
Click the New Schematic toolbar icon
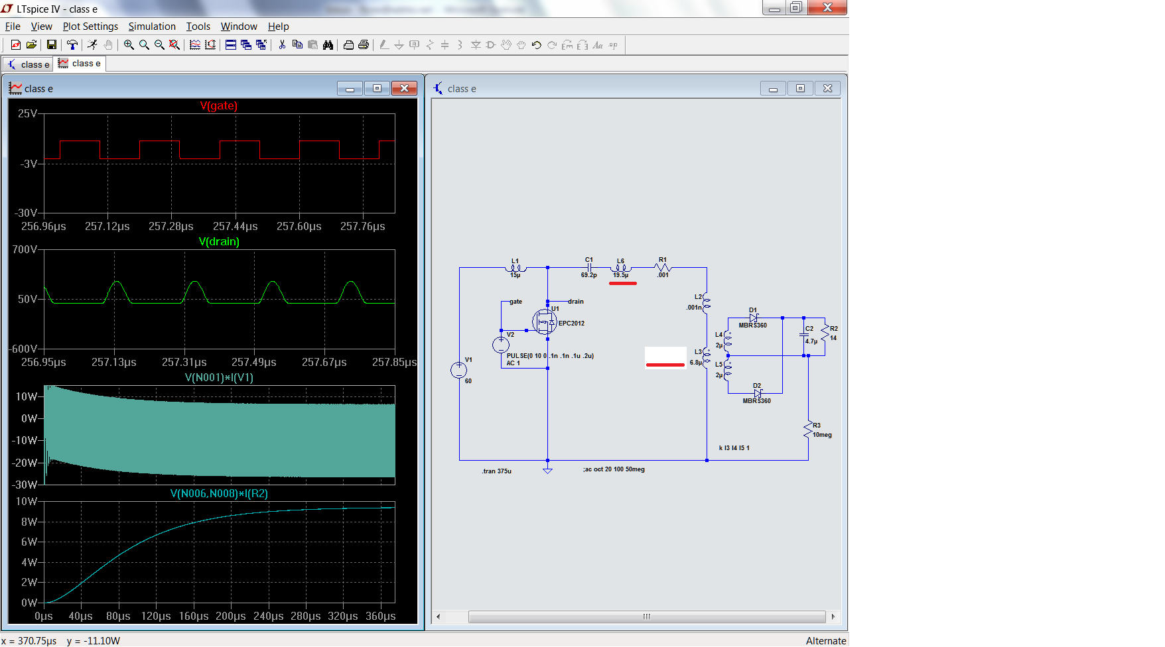[16, 45]
